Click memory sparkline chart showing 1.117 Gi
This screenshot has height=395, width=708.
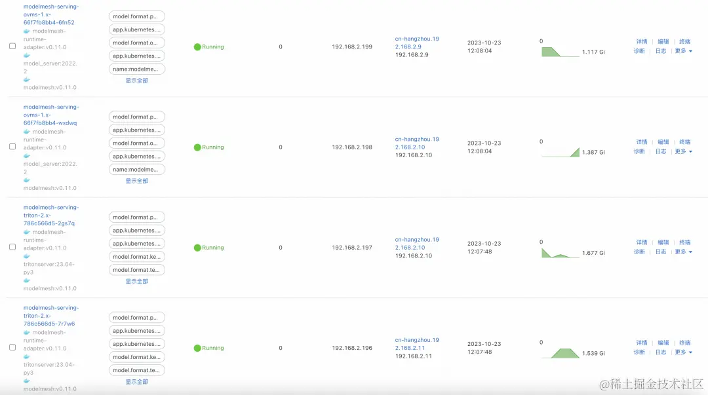(x=560, y=52)
